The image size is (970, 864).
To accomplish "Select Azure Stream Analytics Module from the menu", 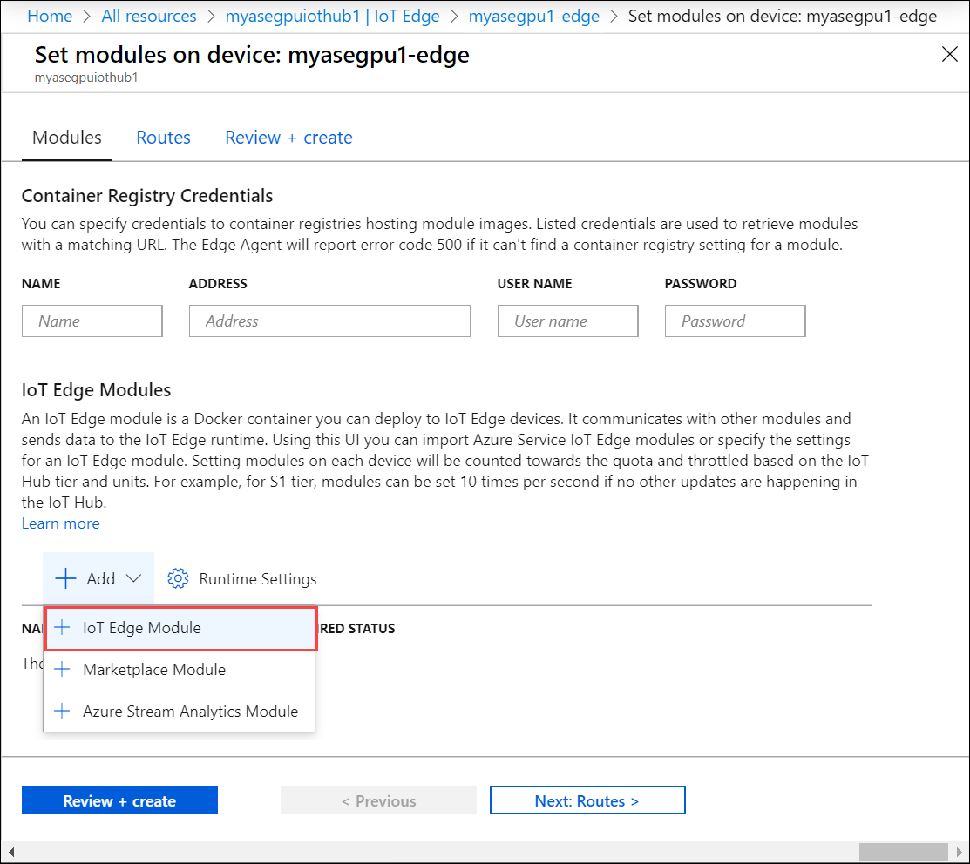I will 191,711.
